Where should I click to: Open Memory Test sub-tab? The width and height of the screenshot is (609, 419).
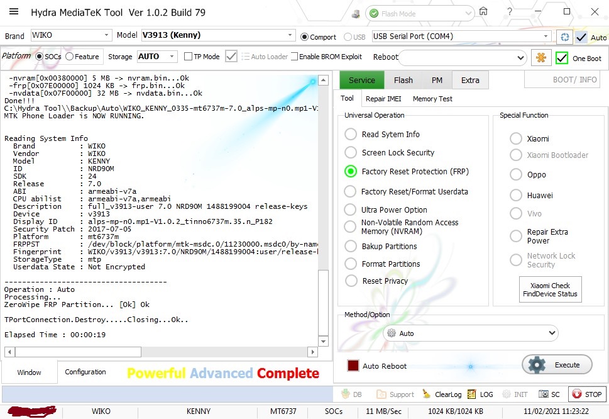pos(432,99)
